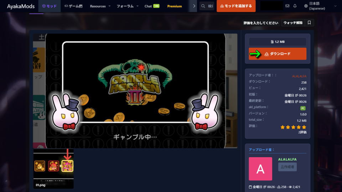This screenshot has width=342, height=192.
Task: Click the green PC platform badge
Action: (303, 107)
